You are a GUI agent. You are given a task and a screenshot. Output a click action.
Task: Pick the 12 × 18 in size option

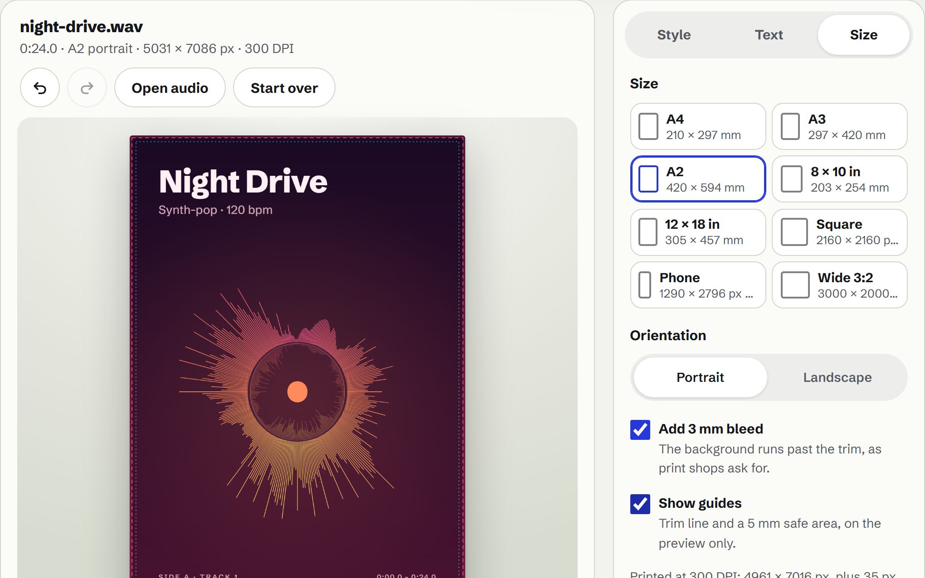click(x=698, y=232)
